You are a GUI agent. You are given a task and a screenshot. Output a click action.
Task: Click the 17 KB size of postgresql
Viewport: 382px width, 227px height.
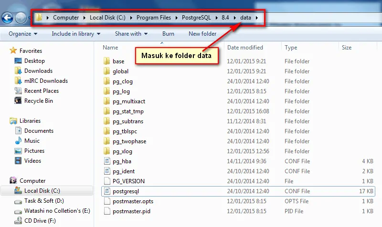(x=366, y=191)
